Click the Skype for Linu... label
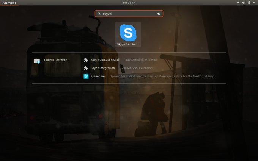The image size is (258, 161). click(128, 44)
